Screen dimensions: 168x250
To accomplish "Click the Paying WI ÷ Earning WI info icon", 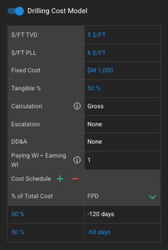I will pyautogui.click(x=77, y=160).
